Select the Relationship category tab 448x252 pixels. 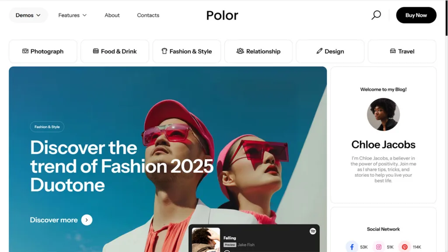(x=258, y=52)
